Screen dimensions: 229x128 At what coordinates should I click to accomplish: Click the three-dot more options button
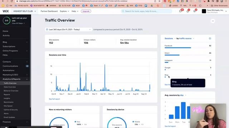point(213,21)
